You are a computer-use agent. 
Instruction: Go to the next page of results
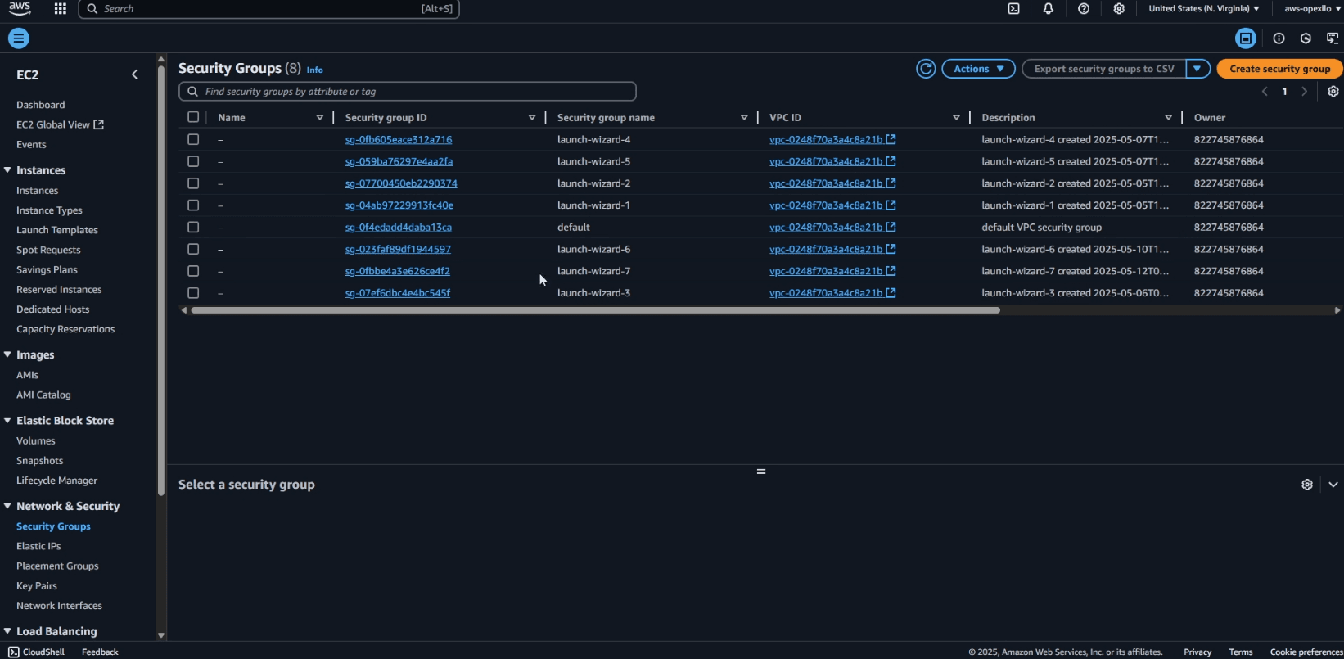(x=1305, y=92)
